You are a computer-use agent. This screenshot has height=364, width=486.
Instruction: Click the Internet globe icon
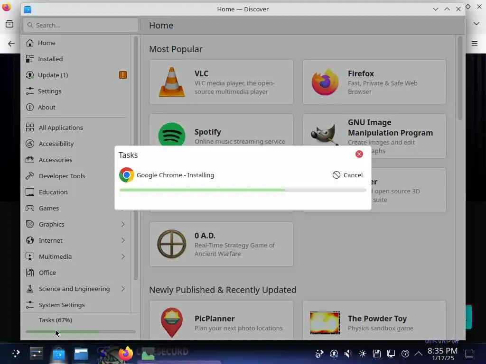30,240
